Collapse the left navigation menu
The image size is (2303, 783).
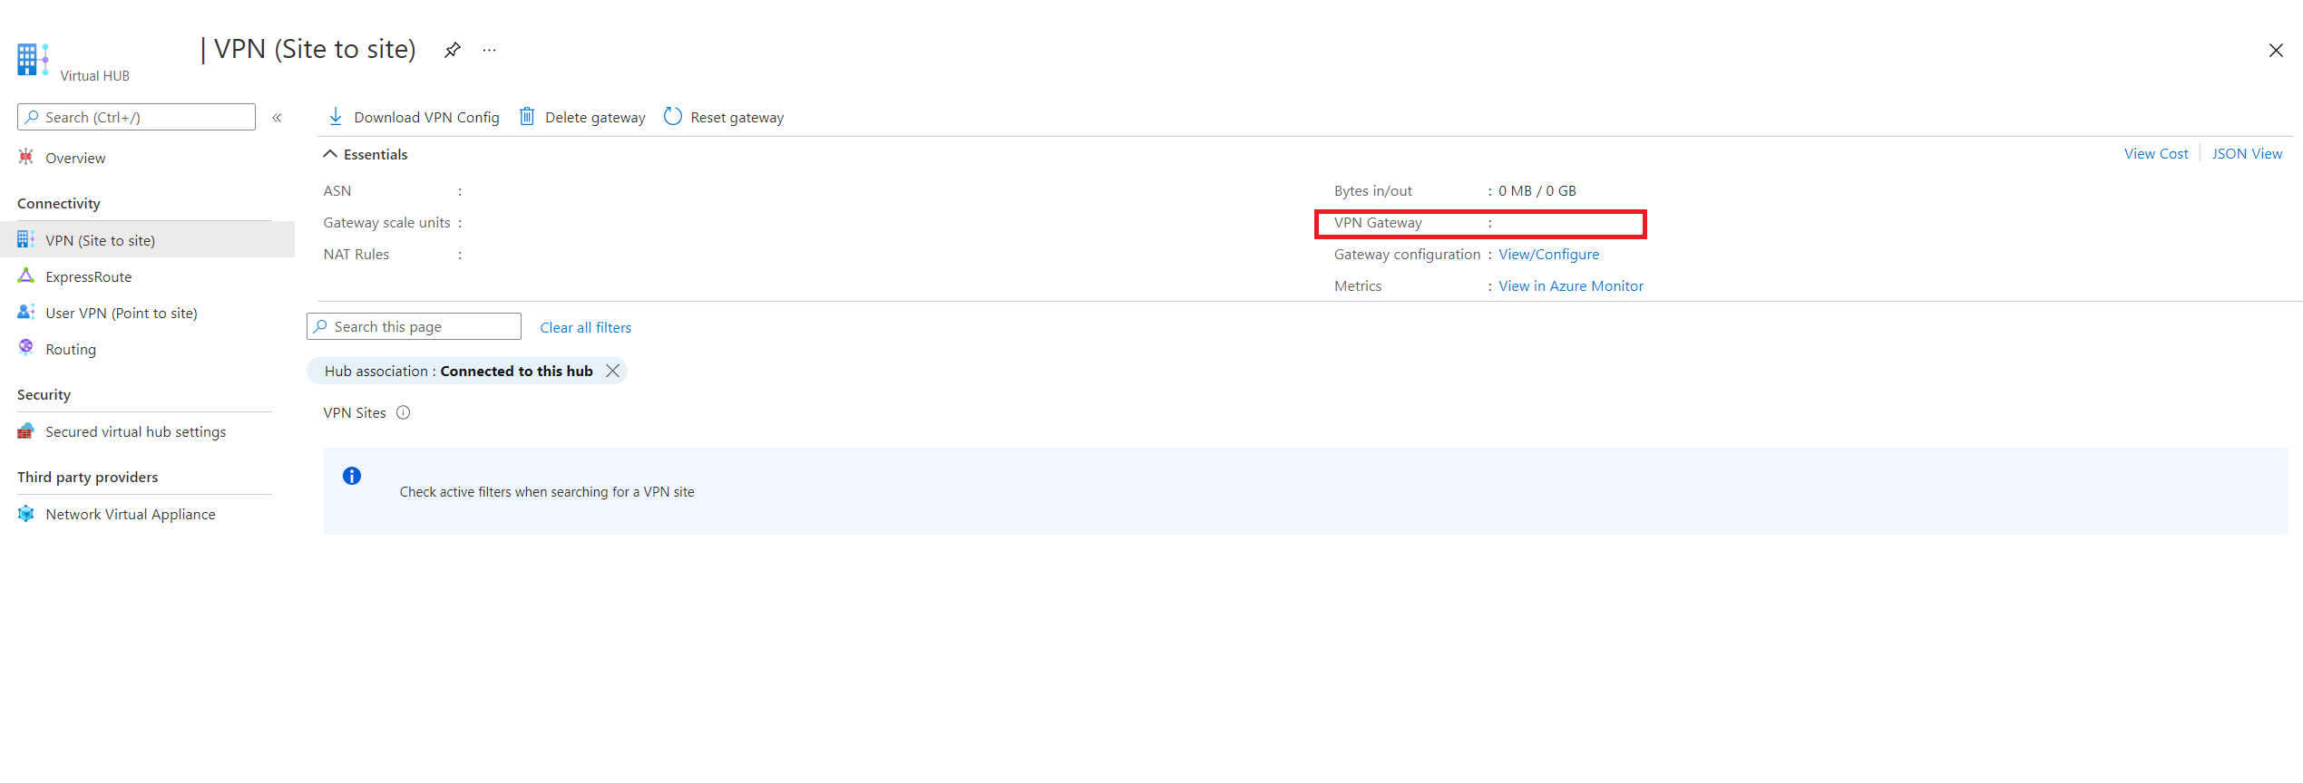277,118
